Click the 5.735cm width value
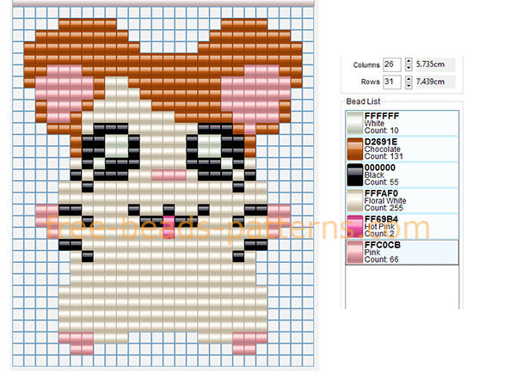 pos(431,64)
